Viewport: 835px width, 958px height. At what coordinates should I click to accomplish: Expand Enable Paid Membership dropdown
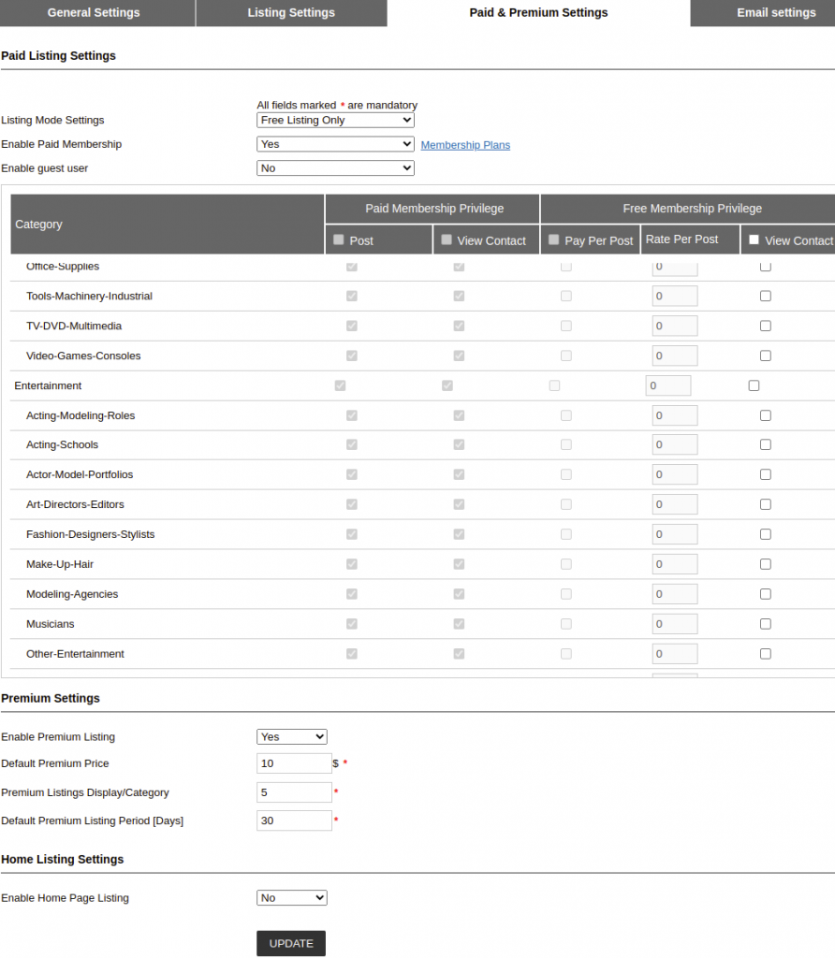[x=335, y=144]
